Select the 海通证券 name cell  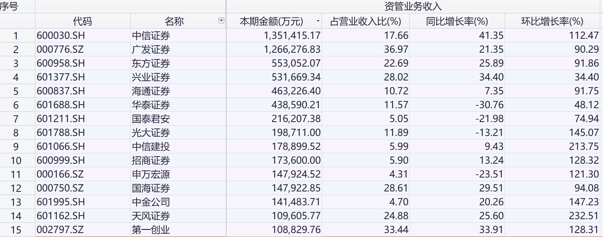pyautogui.click(x=178, y=91)
